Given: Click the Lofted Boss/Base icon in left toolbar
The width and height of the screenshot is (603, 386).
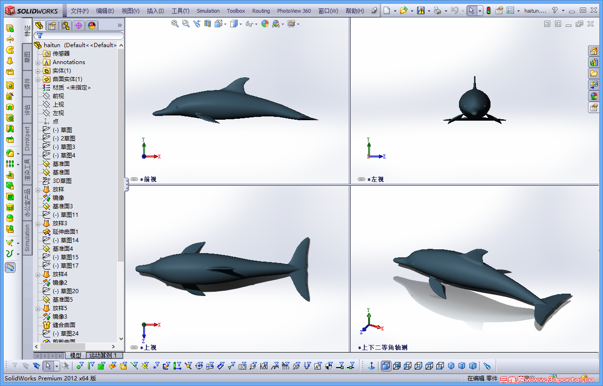Looking at the screenshot, I should [x=10, y=60].
